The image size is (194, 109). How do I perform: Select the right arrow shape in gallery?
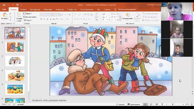112,17
